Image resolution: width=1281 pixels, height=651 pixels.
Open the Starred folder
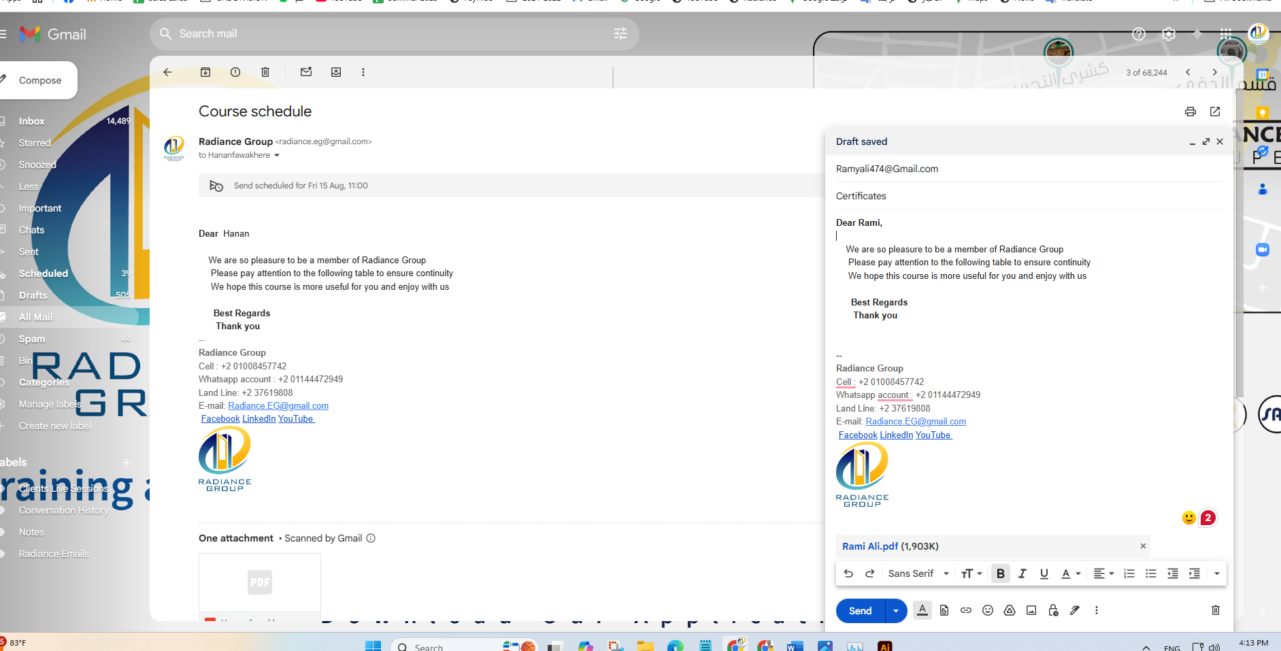tap(35, 143)
